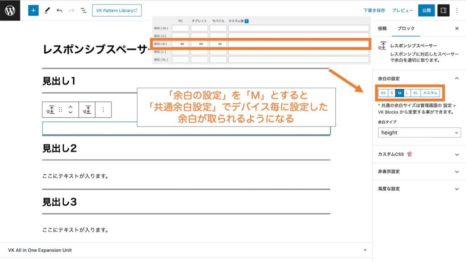The height and width of the screenshot is (262, 466).
Task: Switch to the 投稿 tab
Action: coord(382,28)
